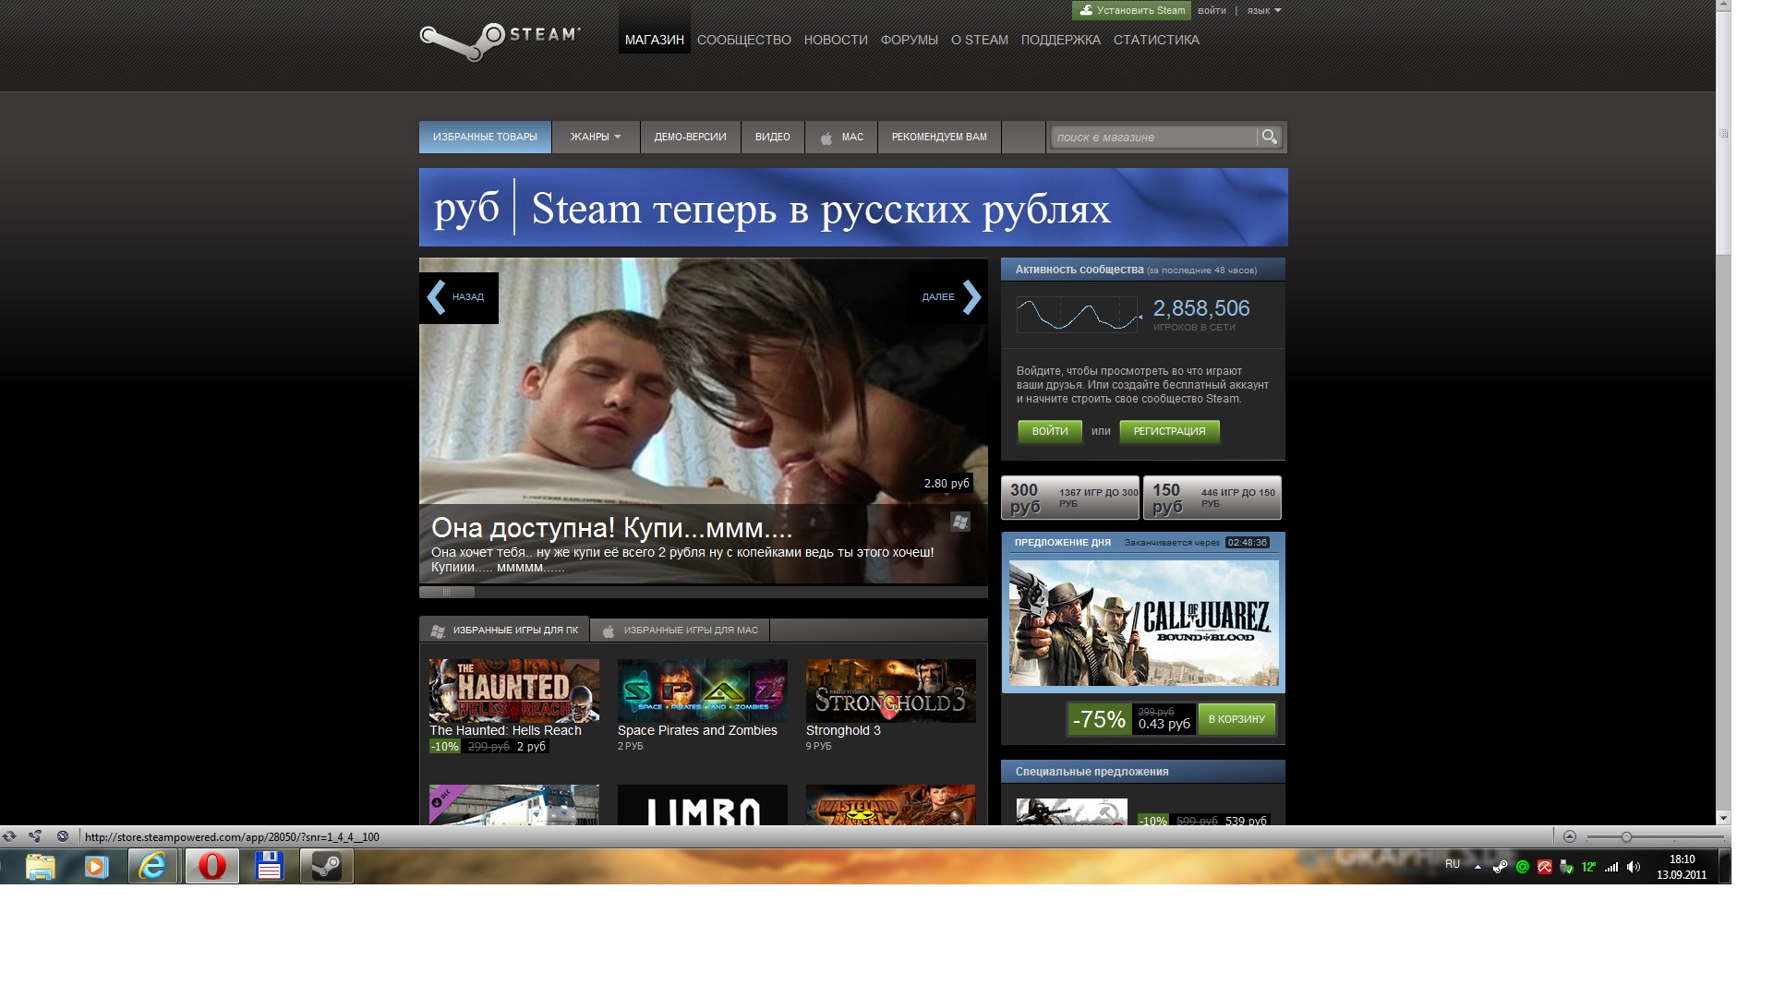Click В КОРЗИНУ for Call of Juarez

[x=1236, y=719]
